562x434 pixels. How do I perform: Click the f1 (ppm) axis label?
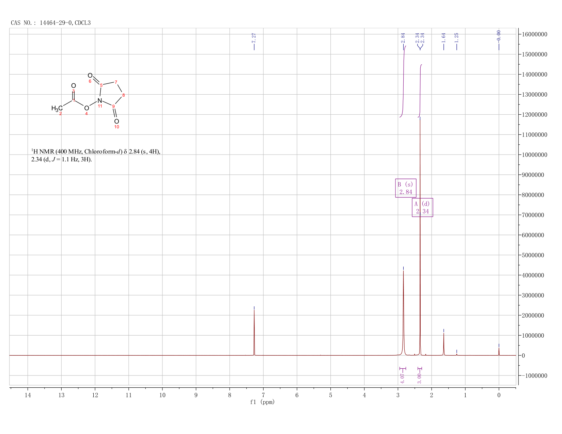[262, 402]
